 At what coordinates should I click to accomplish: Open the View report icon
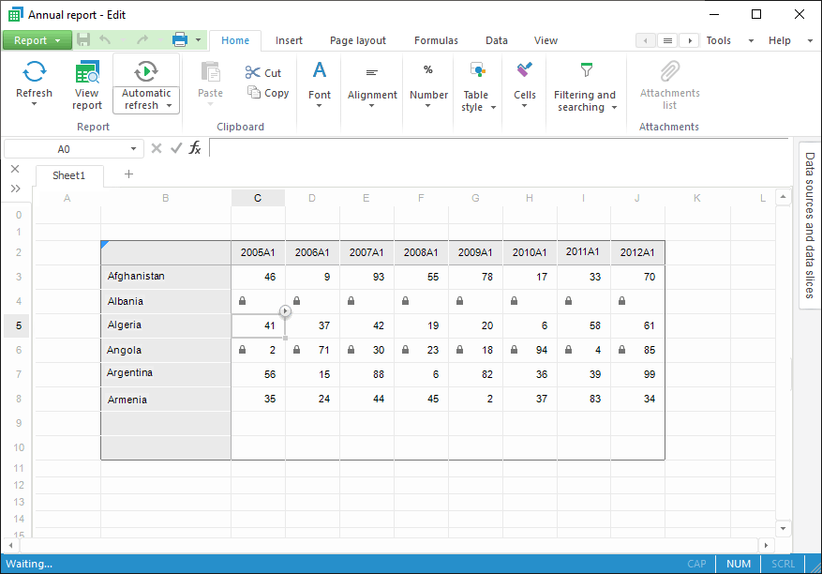(x=87, y=72)
